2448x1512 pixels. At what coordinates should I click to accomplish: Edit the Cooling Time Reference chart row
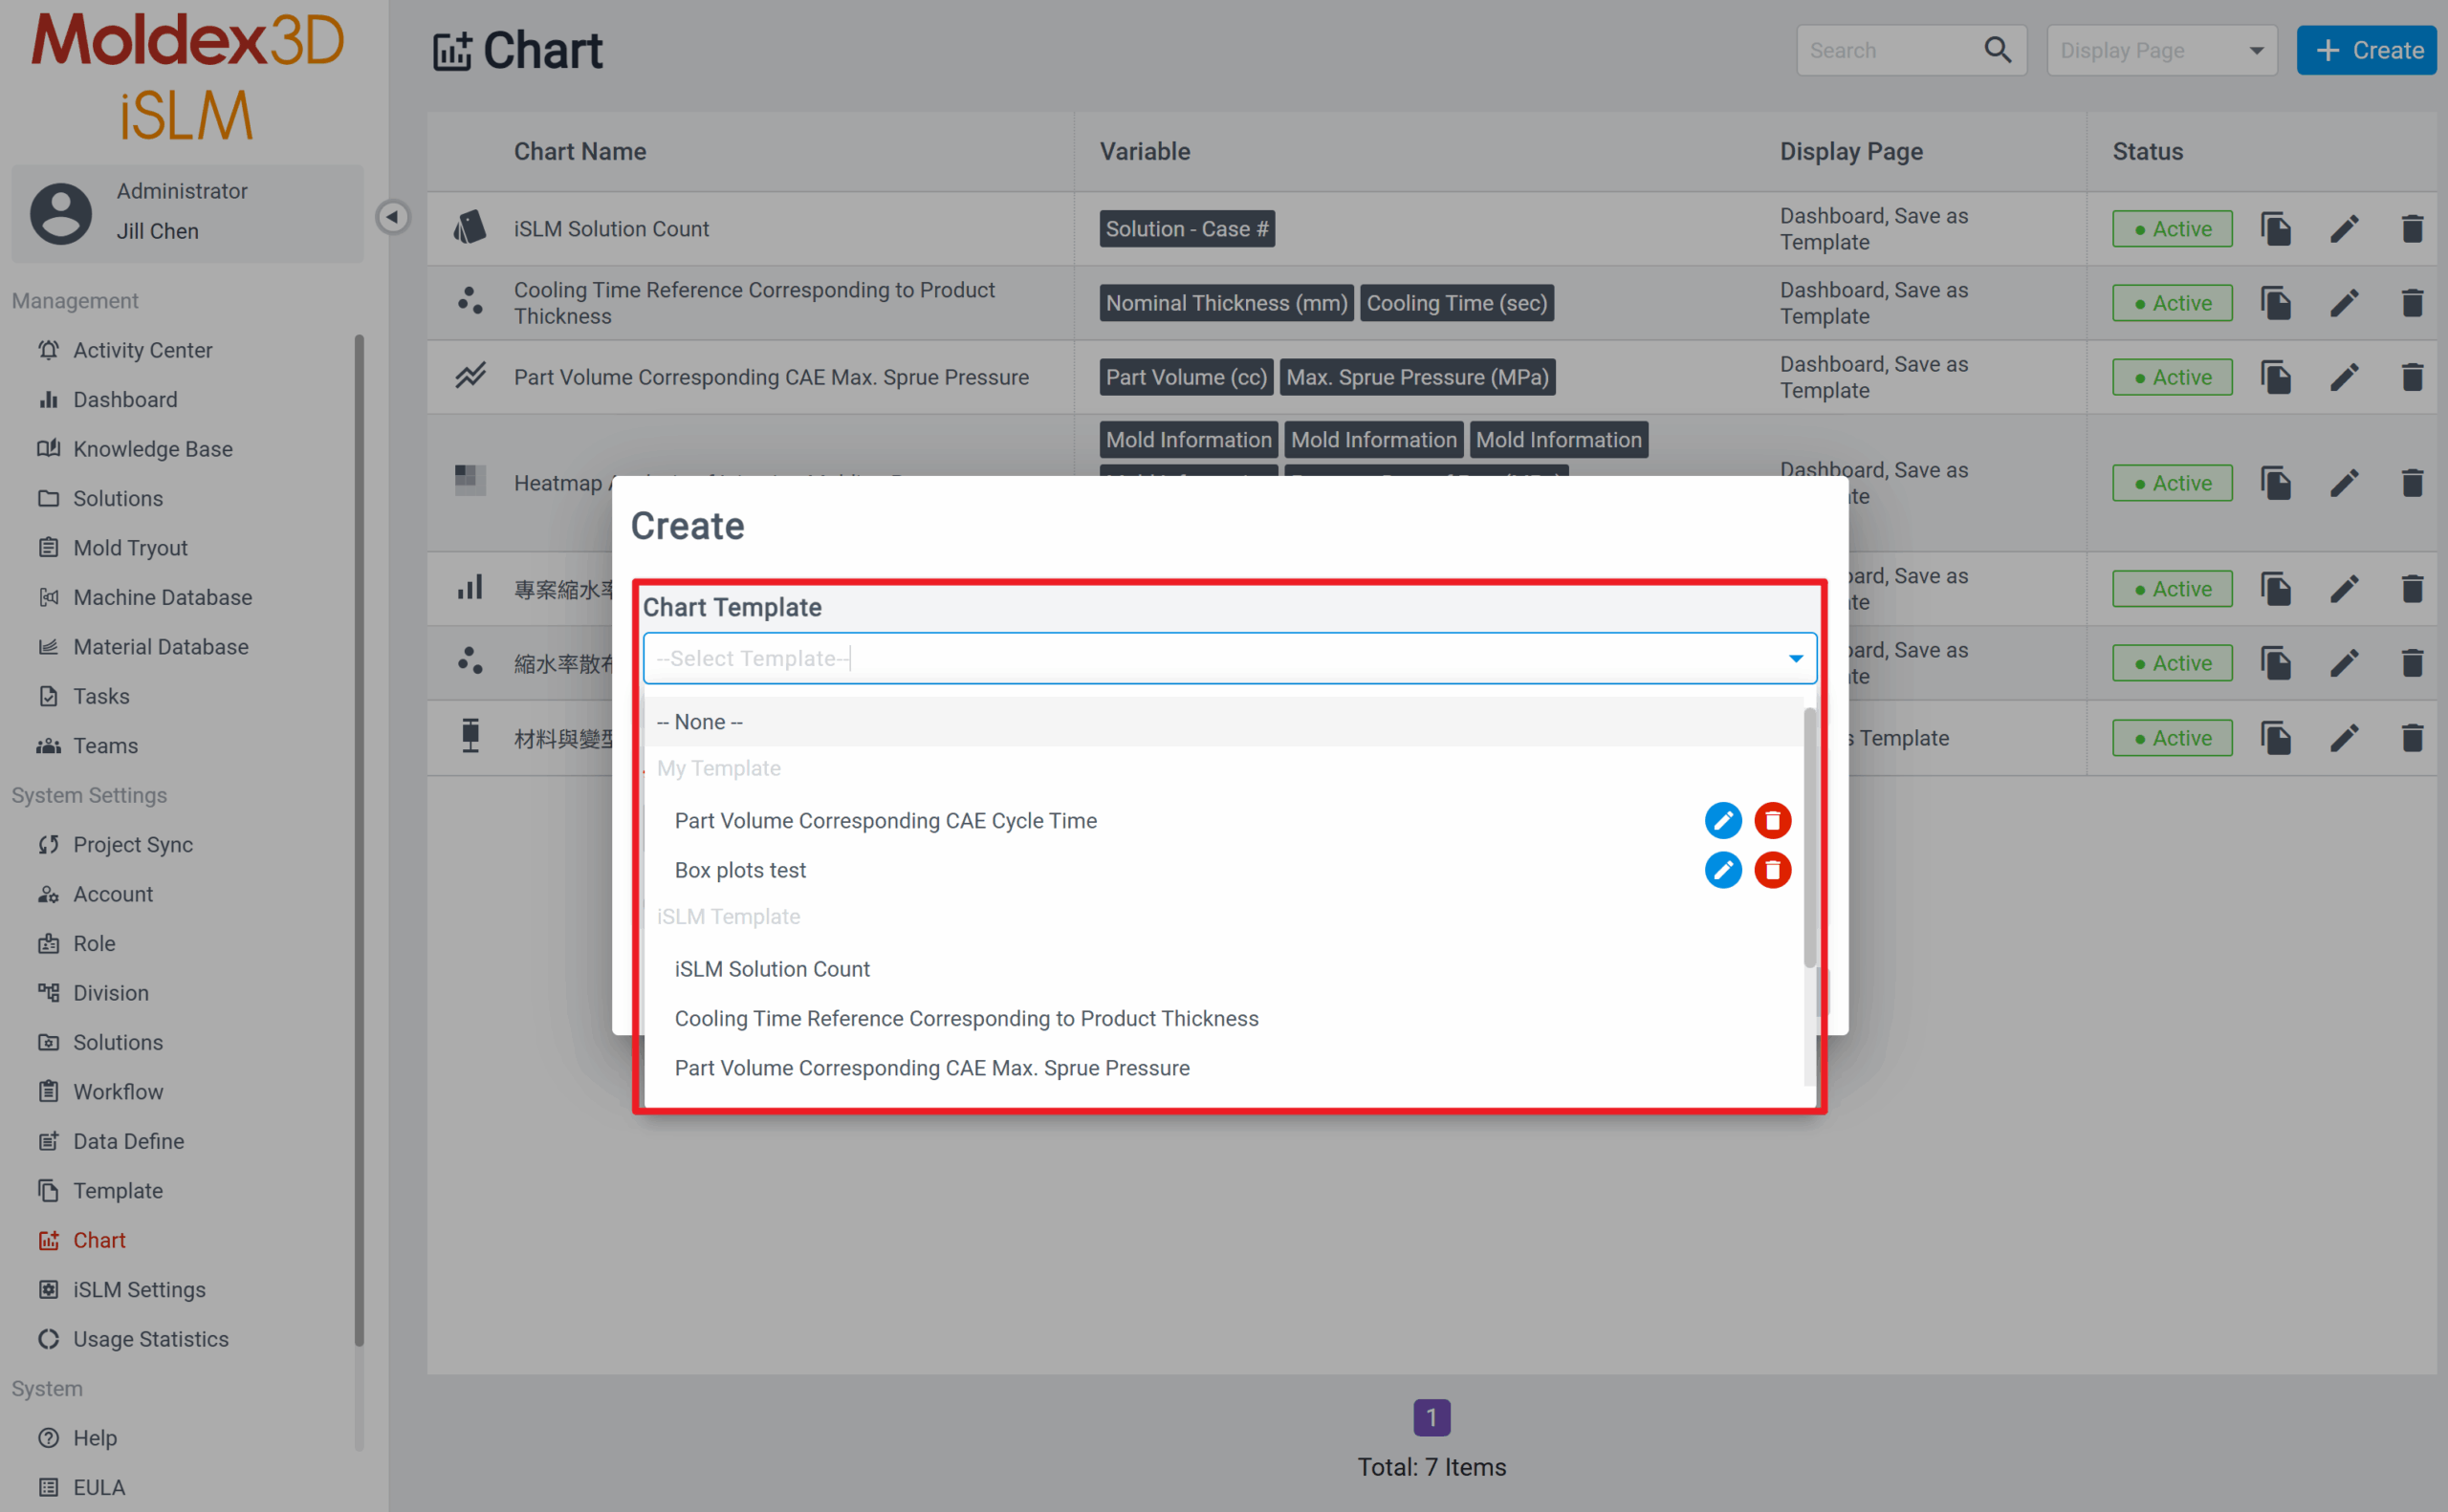tap(2344, 303)
